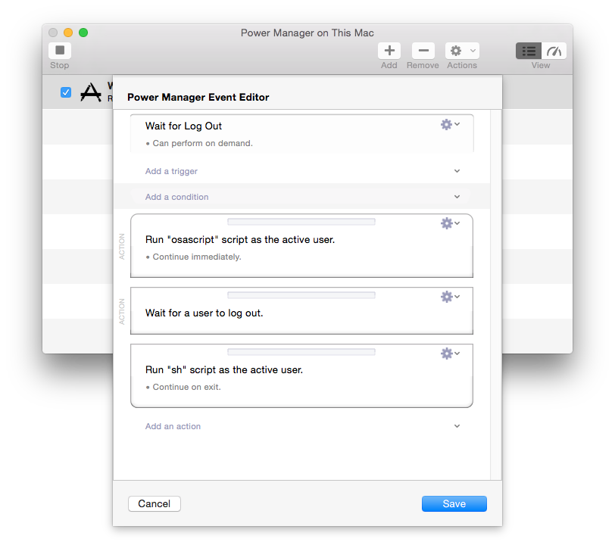The width and height of the screenshot is (615, 542).
Task: Switch to list view icon
Action: coord(529,51)
